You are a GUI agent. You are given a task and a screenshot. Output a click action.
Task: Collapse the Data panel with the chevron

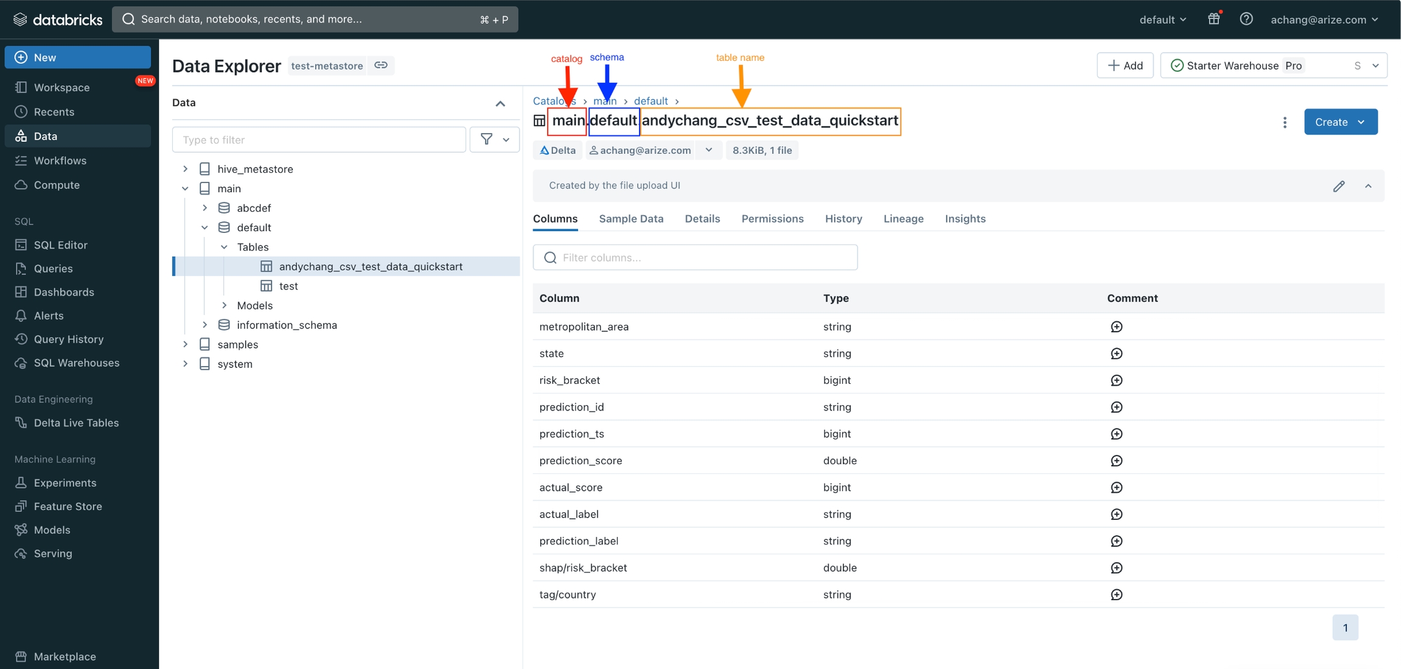click(500, 103)
